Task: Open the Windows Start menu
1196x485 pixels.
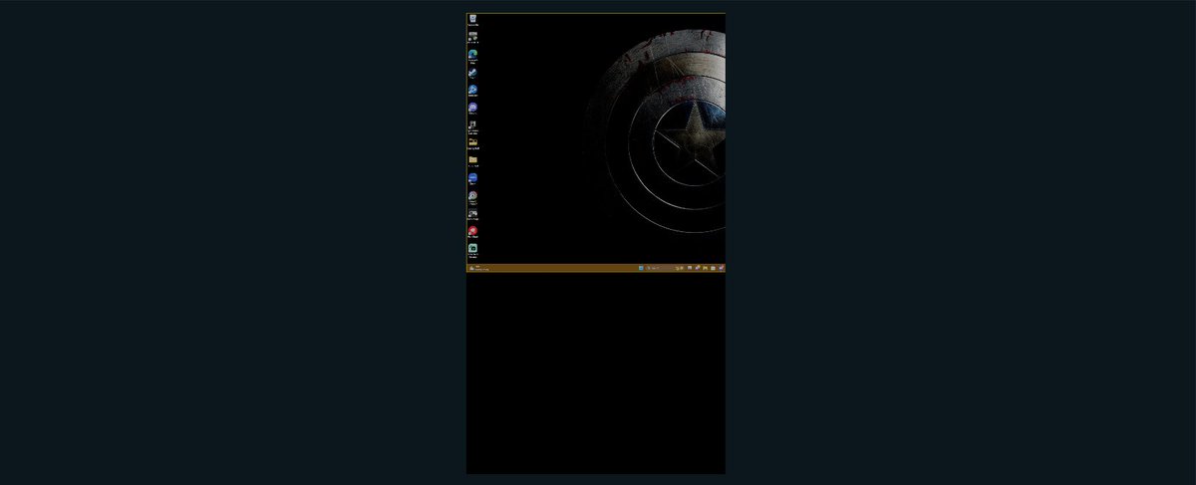Action: [x=641, y=268]
